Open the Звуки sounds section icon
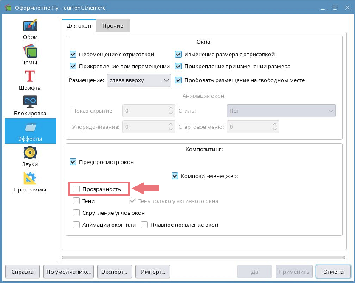 [x=30, y=153]
